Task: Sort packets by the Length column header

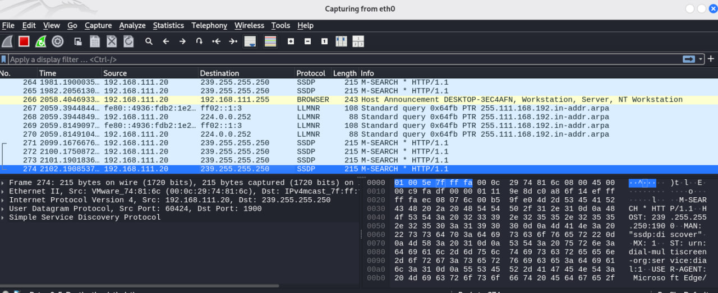Action: 345,73
